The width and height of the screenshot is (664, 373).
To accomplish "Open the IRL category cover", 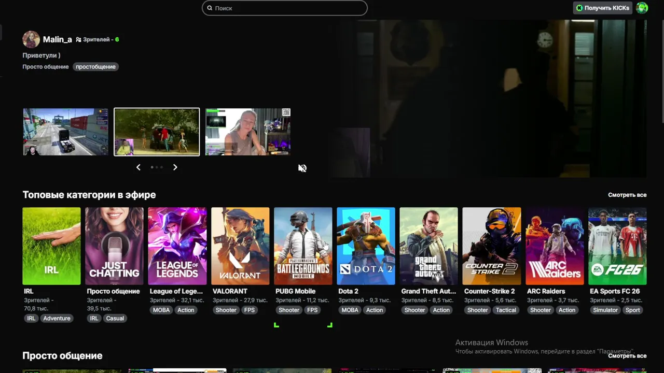I will point(51,246).
